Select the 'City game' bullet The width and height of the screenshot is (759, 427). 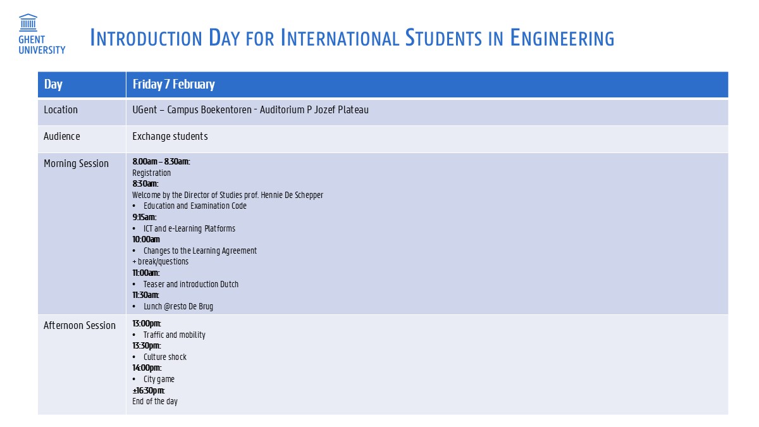tap(159, 379)
